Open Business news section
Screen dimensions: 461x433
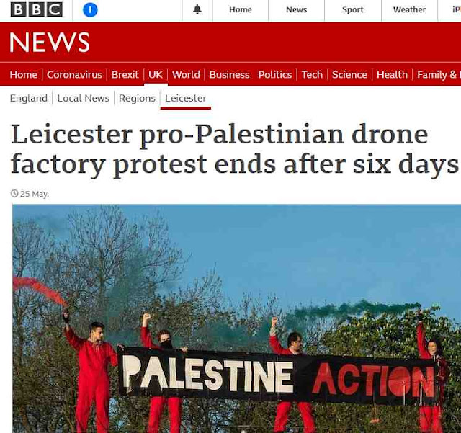(229, 75)
